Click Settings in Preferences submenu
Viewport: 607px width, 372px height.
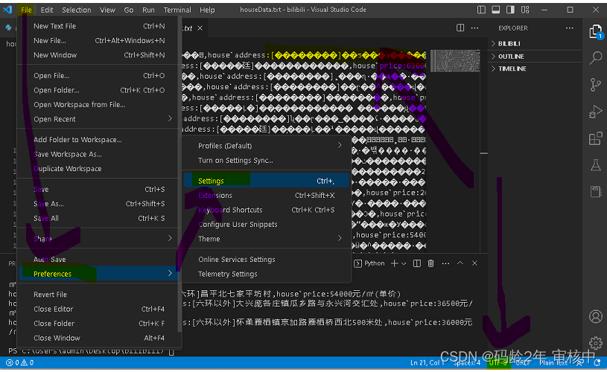[267, 181]
